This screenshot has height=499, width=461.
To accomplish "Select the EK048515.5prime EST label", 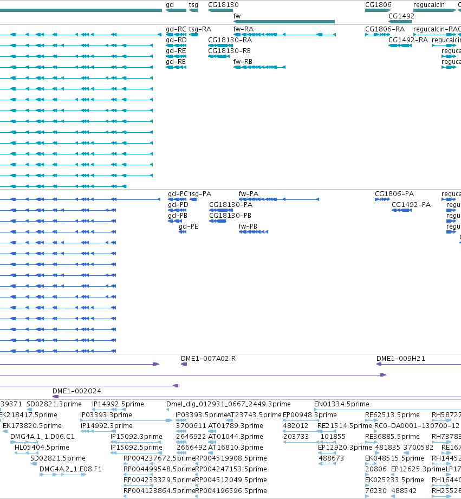I will click(x=394, y=458).
